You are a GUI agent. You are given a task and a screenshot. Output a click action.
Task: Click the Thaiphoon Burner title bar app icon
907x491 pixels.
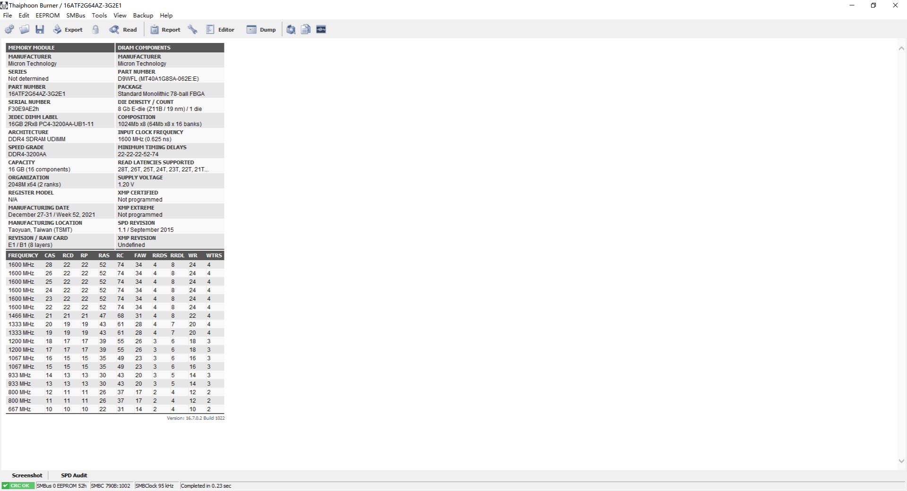click(x=4, y=5)
